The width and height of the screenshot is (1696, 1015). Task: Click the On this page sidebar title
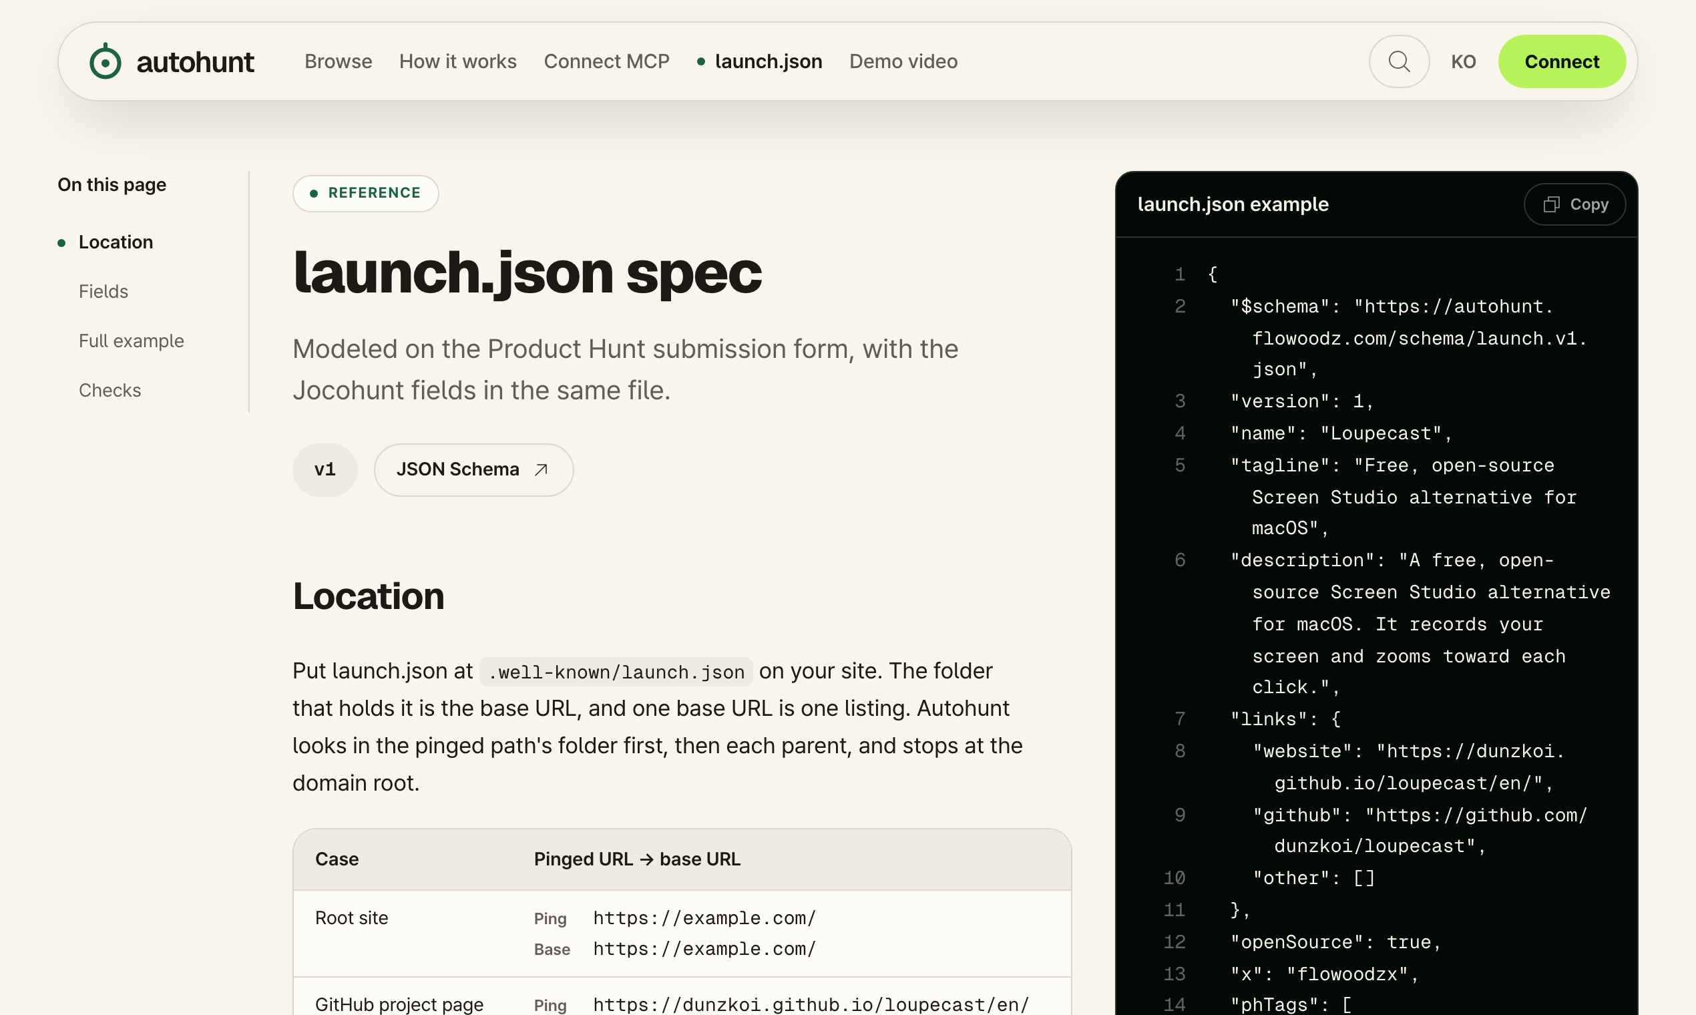point(112,185)
